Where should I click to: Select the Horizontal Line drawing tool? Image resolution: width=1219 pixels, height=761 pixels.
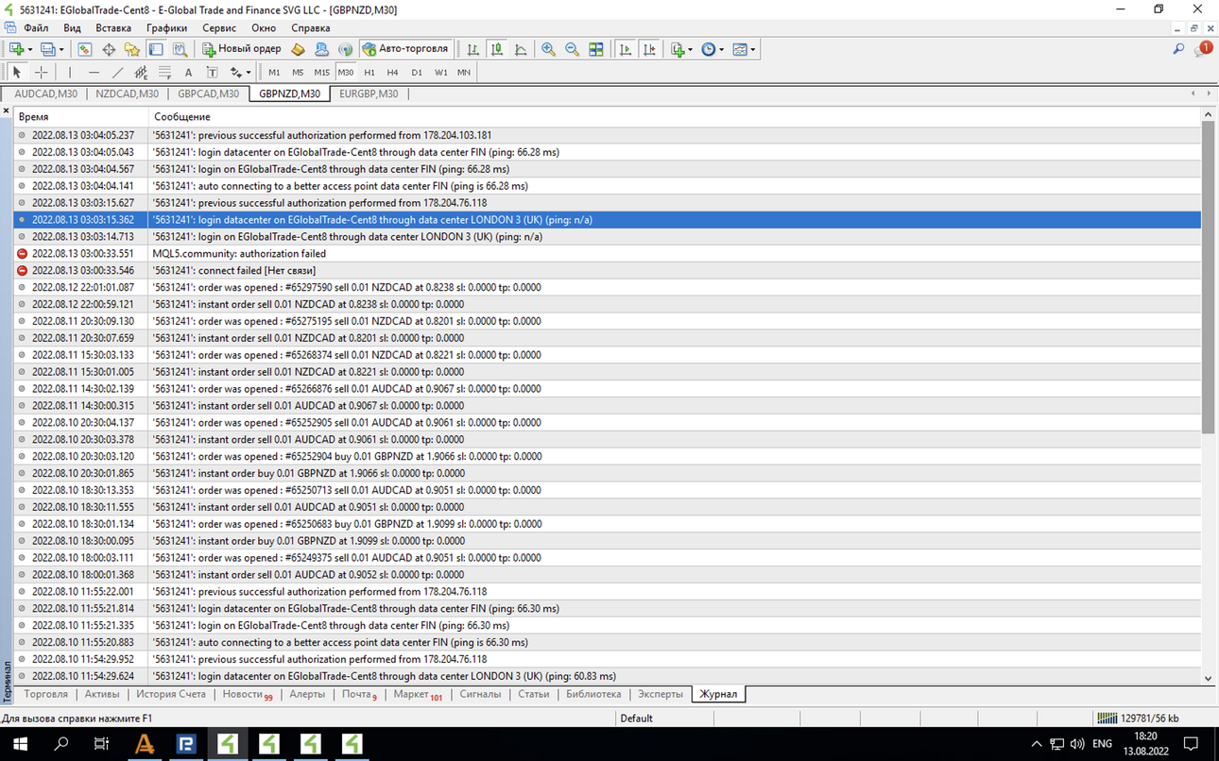coord(94,72)
